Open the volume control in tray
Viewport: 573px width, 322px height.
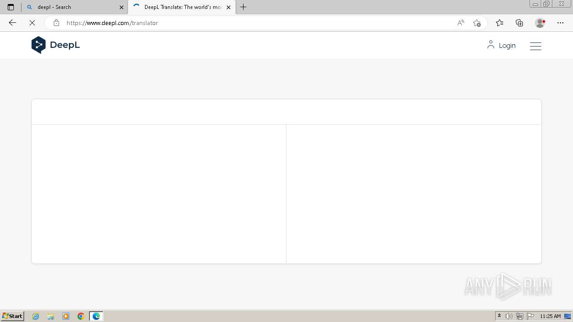(509, 316)
